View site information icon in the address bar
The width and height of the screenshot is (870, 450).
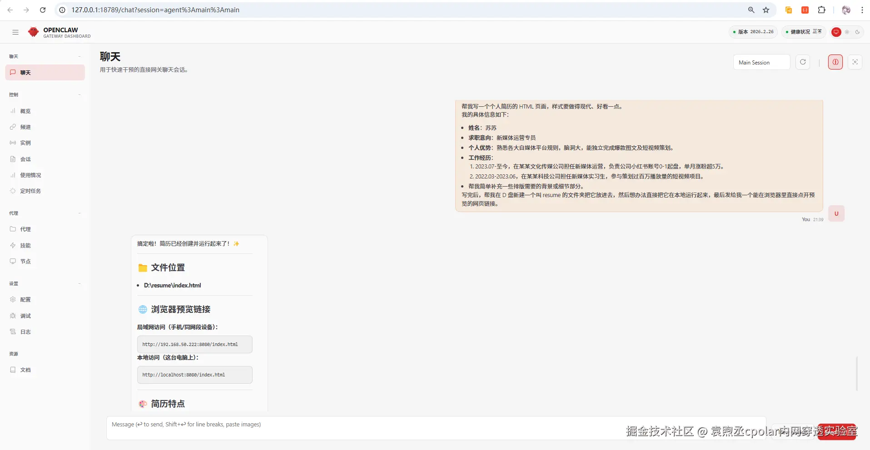click(x=62, y=10)
